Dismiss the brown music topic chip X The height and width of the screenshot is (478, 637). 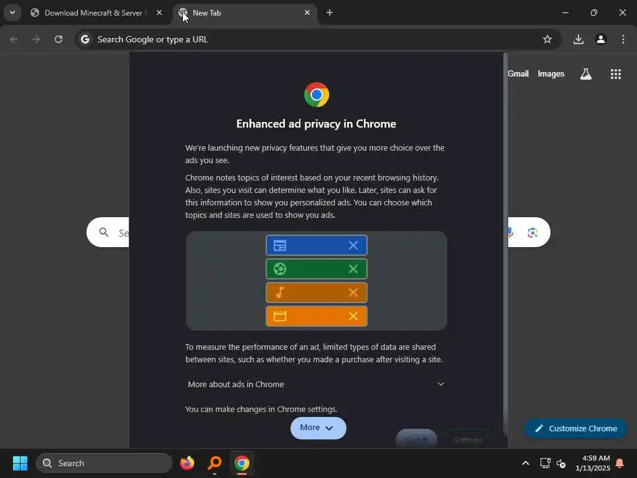coord(353,293)
